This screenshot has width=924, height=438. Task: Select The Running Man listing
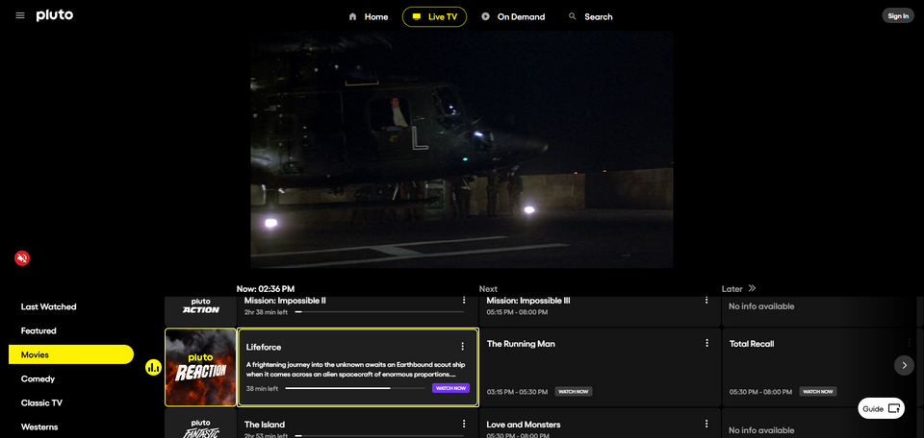[x=600, y=368]
